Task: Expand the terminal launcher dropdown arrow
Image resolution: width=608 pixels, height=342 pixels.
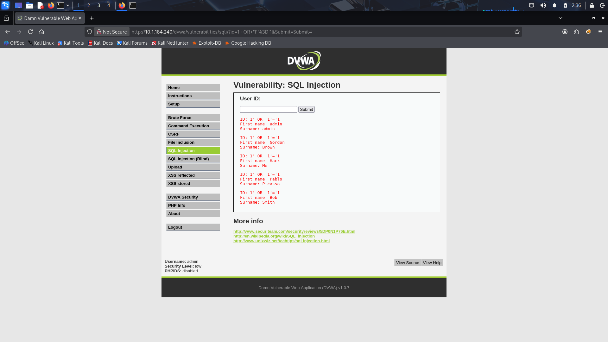Action: 68,5
